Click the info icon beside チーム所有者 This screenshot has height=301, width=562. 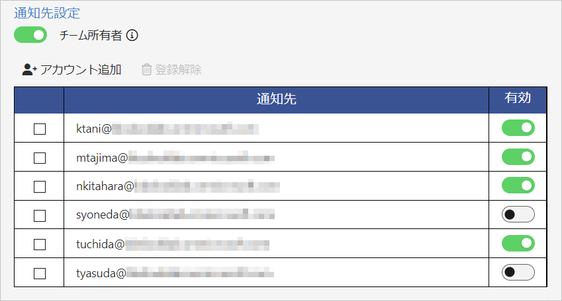pyautogui.click(x=132, y=36)
